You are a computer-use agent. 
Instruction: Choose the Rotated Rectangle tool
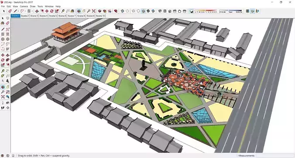point(7,34)
